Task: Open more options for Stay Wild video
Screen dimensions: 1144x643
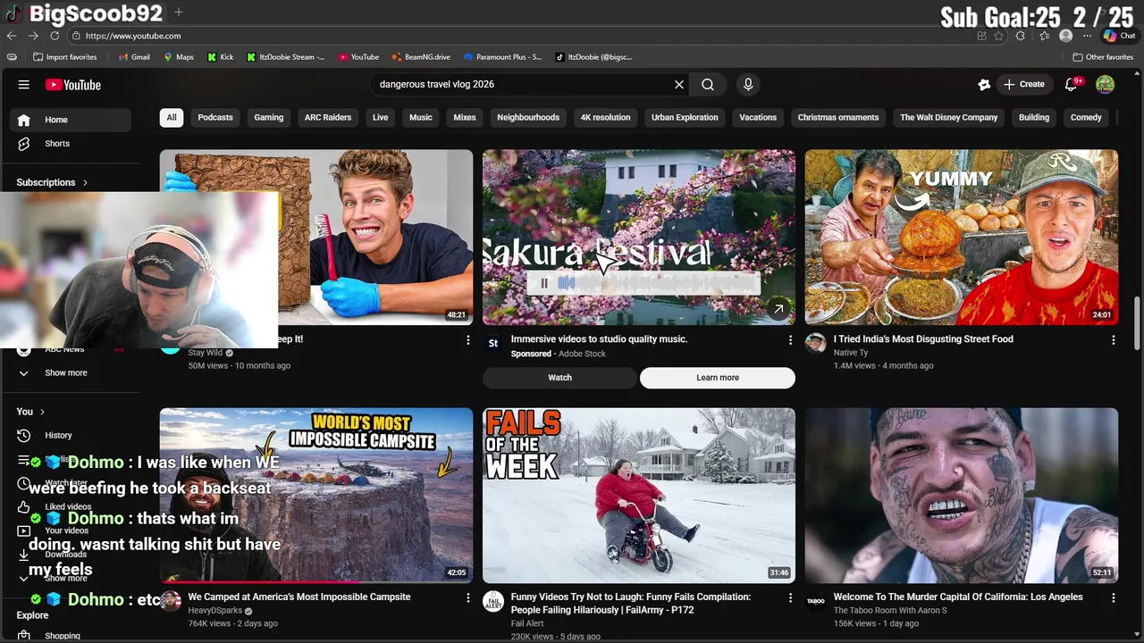Action: [x=467, y=340]
